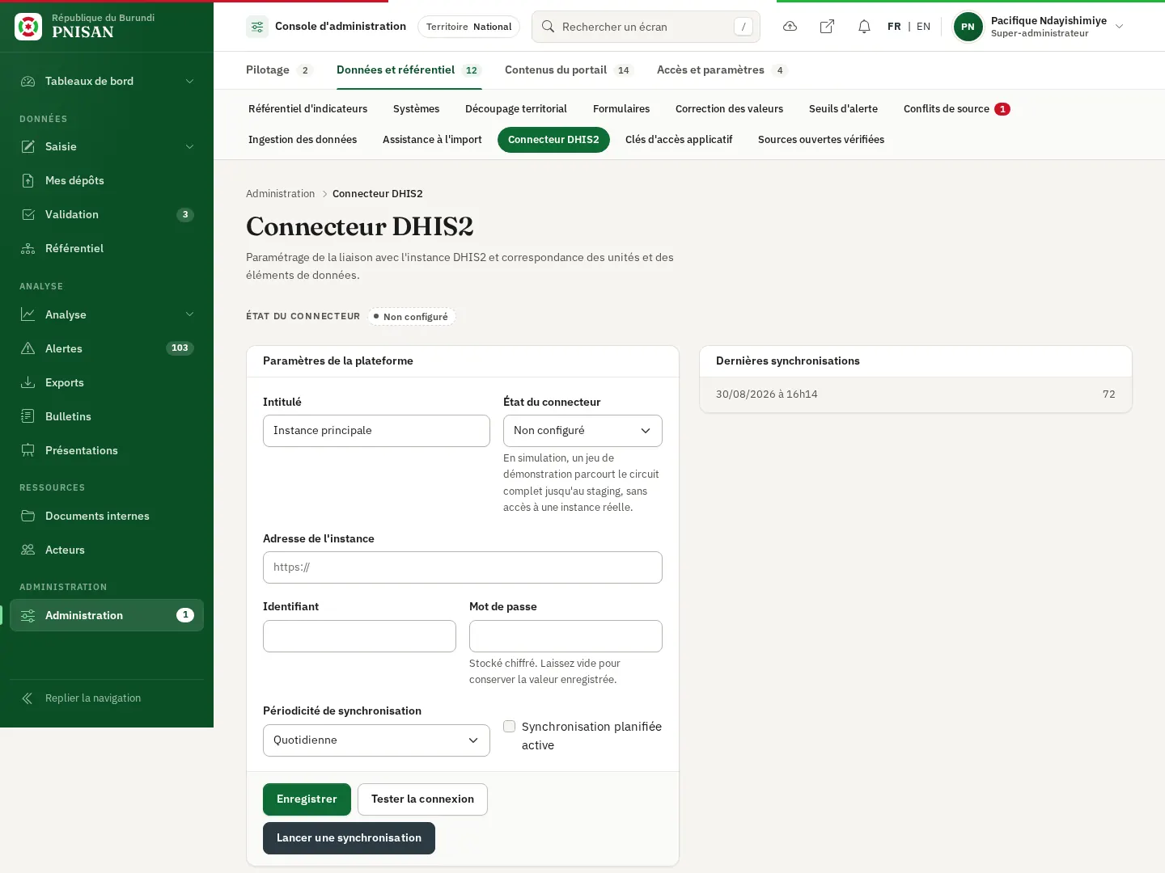This screenshot has width=1165, height=873.
Task: Click the Acteurs people icon
Action: [28, 550]
